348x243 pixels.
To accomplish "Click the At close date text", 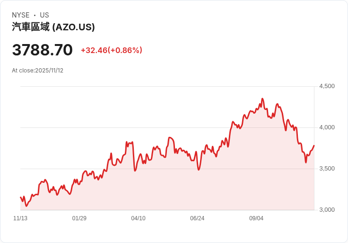I will (37, 71).
